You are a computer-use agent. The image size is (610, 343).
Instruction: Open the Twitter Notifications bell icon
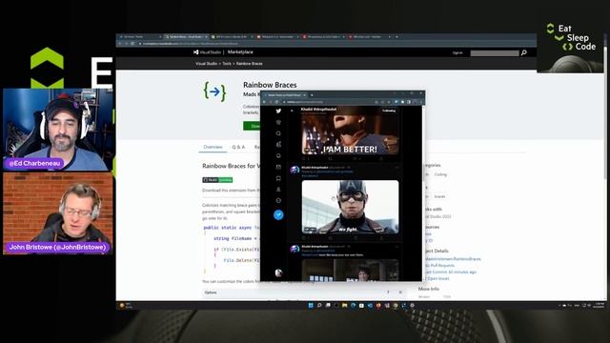click(278, 155)
